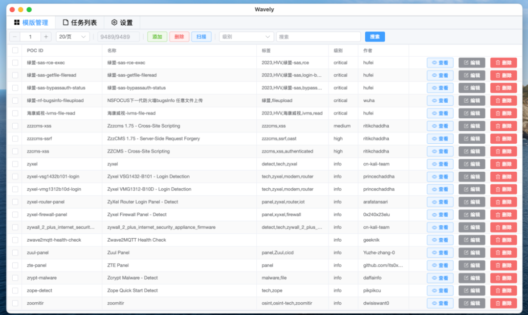
Task: Click the page number input field
Action: coord(30,37)
